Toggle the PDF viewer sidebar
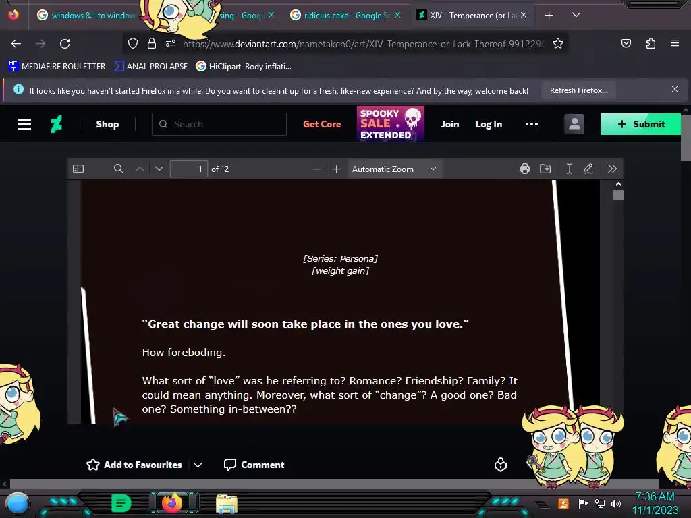 click(x=78, y=169)
